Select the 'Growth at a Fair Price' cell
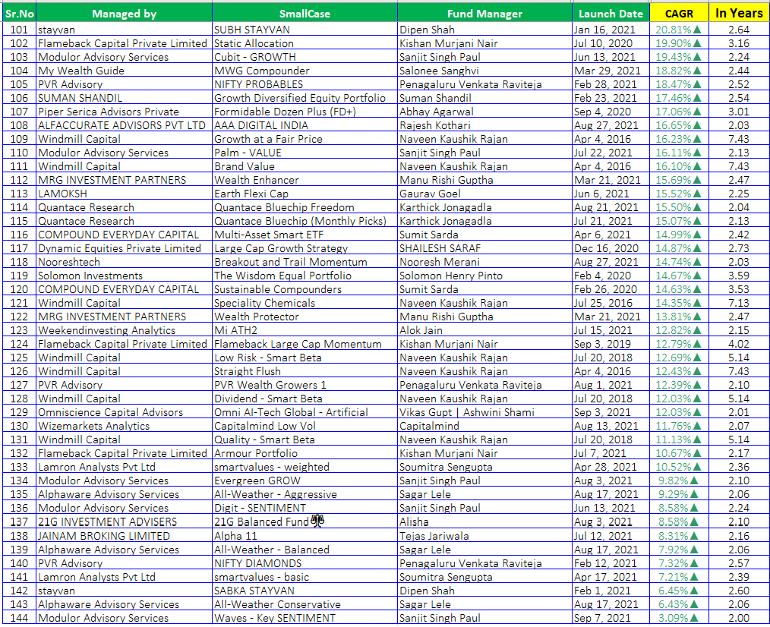 click(305, 139)
